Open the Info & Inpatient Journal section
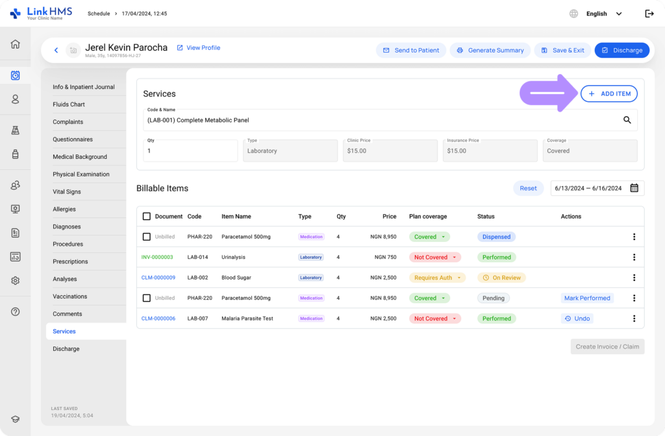Viewport: 665px width, 436px height. click(x=84, y=87)
